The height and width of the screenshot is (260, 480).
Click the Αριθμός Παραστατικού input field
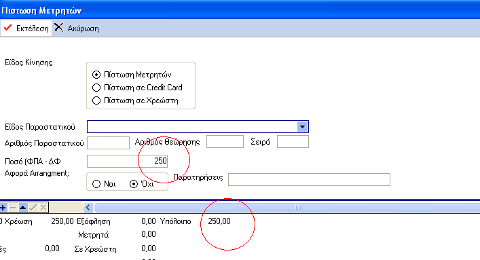tap(109, 143)
